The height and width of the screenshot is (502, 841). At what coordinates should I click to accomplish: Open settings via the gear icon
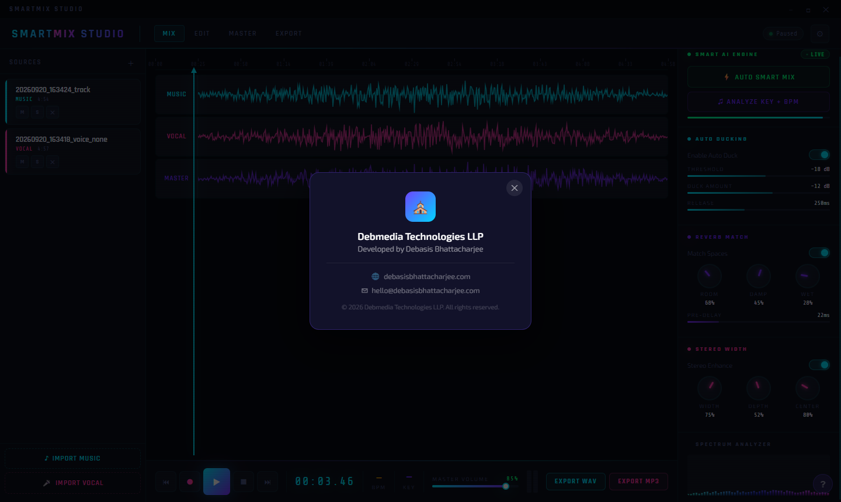820,34
